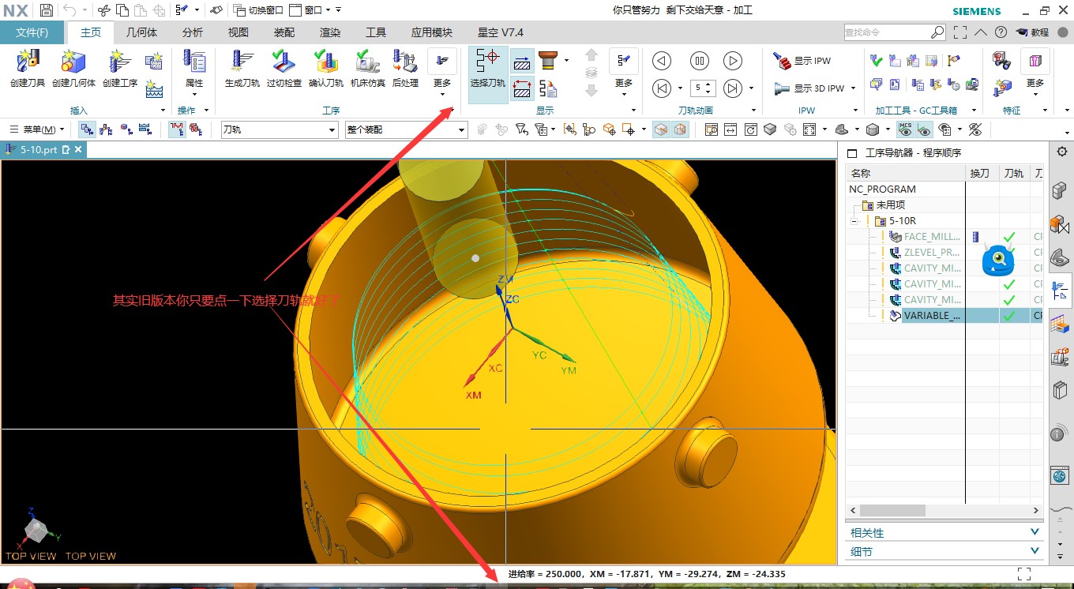Switch to the 应用模块 ribbon tab
Viewport: 1074px width, 589px height.
431,32
